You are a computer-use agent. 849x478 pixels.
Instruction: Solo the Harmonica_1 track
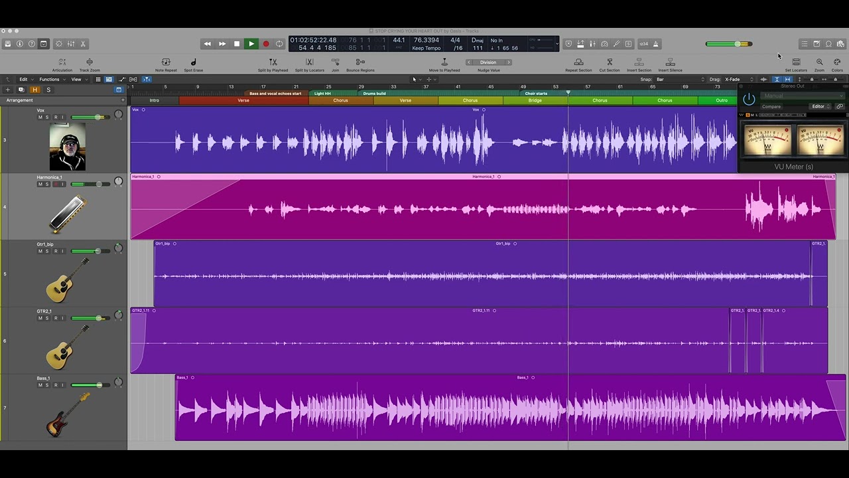click(x=47, y=184)
